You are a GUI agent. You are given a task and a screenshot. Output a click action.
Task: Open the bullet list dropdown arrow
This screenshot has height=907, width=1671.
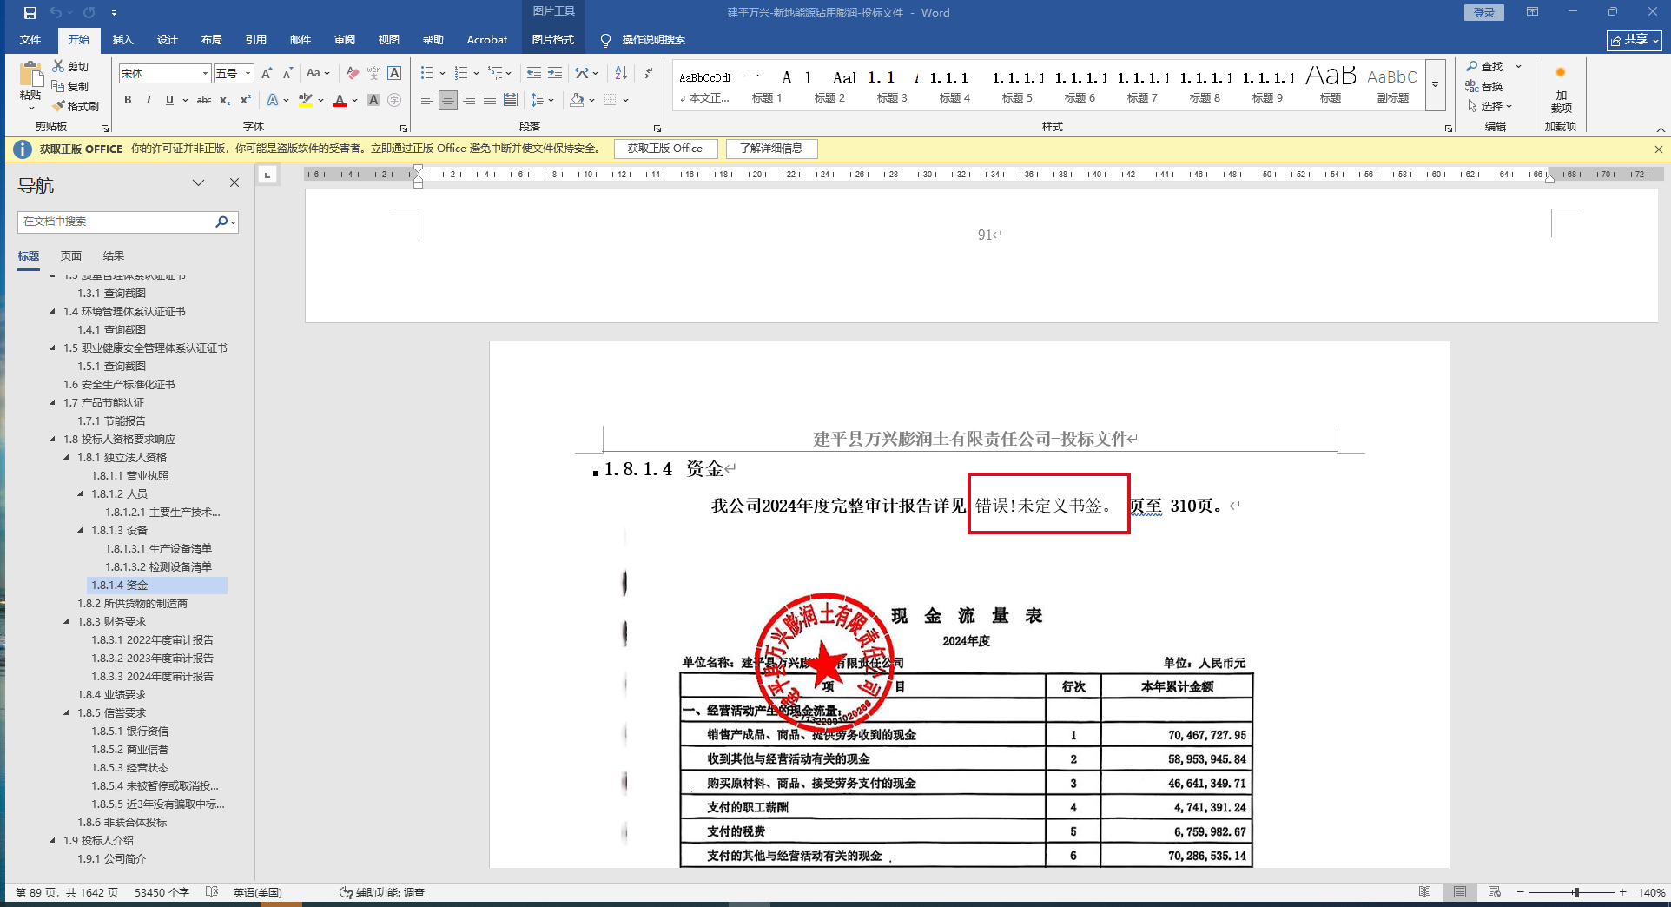[x=442, y=73]
